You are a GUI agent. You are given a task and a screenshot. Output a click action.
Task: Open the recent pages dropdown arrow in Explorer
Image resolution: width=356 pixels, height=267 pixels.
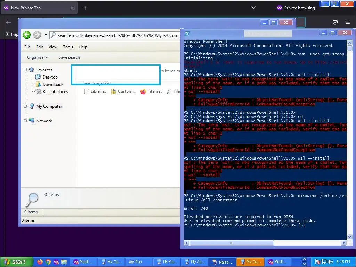point(46,35)
